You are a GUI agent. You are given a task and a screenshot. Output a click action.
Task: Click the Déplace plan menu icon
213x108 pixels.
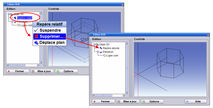pos(36,42)
